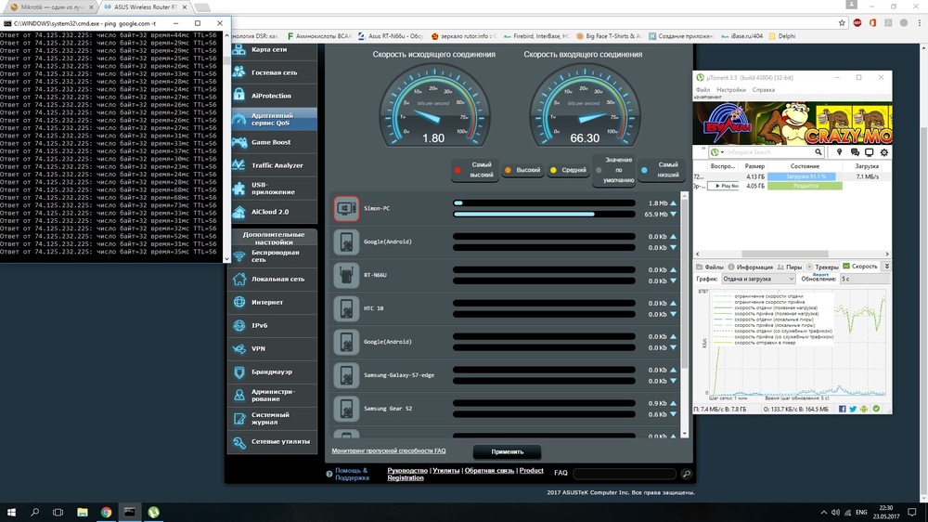Click Facebook icon in uTorrent status bar
The width and height of the screenshot is (928, 522).
843,409
